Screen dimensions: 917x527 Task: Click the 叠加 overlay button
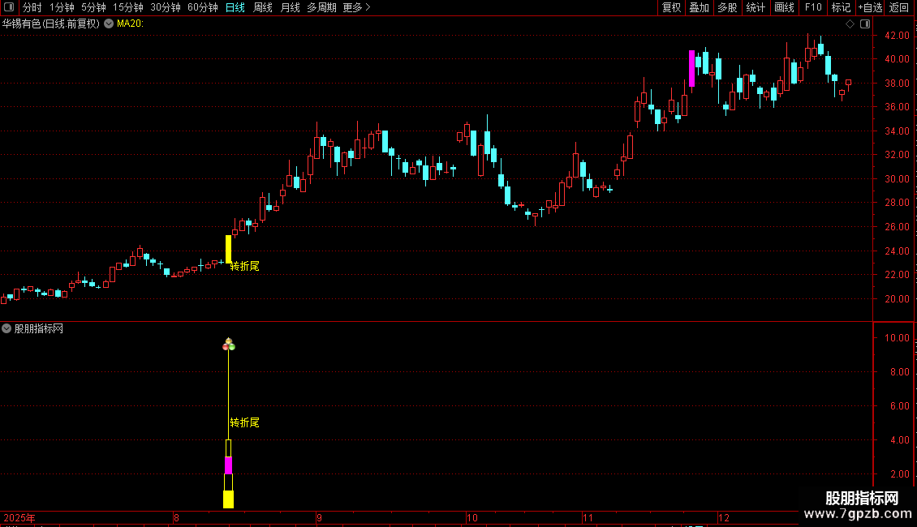coord(699,7)
